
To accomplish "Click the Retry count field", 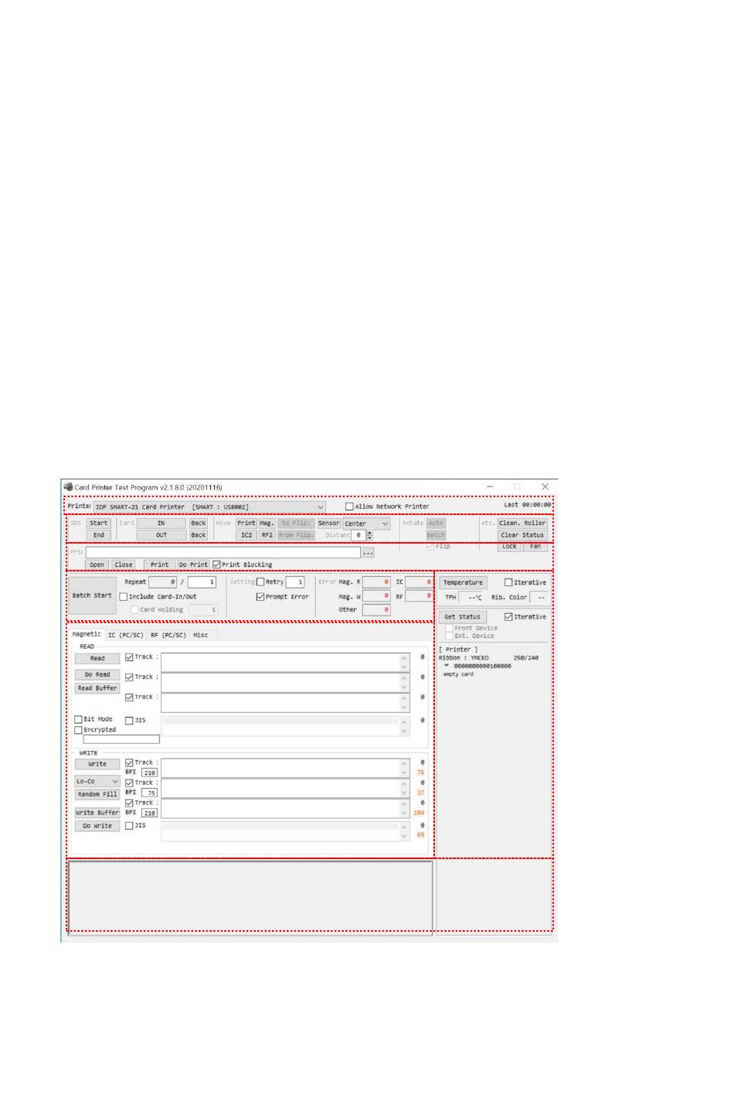I will (295, 582).
